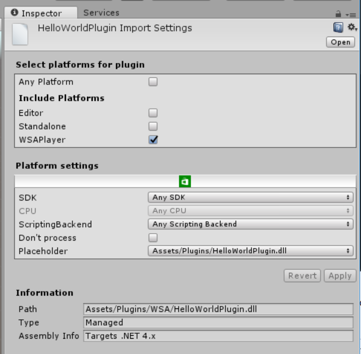Screen dimensions: 361x354
Task: Switch to the Inspector tab
Action: point(41,13)
